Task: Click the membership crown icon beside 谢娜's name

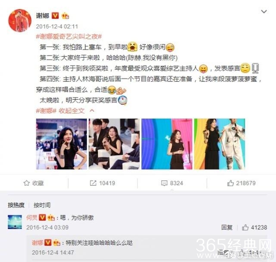Action: click(x=65, y=16)
